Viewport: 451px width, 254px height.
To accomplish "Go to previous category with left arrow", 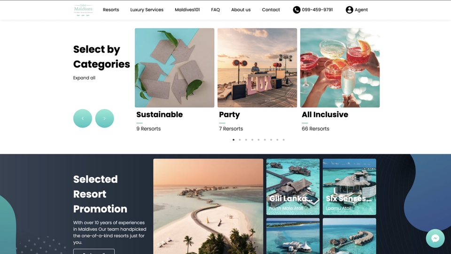I will click(83, 118).
